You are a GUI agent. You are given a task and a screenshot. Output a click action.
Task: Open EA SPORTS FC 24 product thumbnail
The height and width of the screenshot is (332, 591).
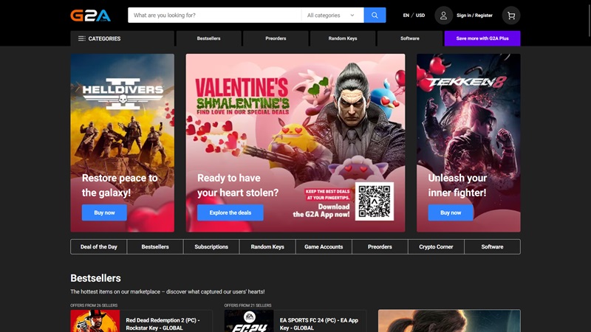[249, 321]
